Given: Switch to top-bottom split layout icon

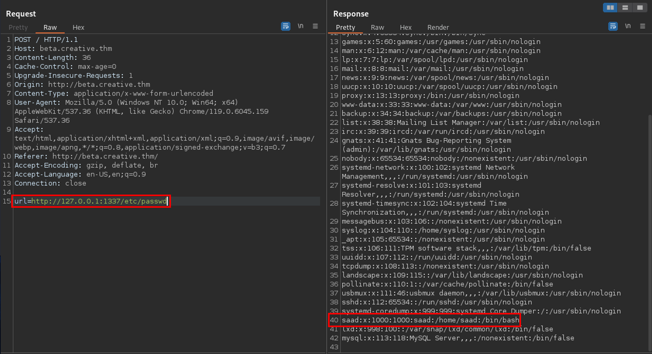Looking at the screenshot, I should (x=625, y=7).
